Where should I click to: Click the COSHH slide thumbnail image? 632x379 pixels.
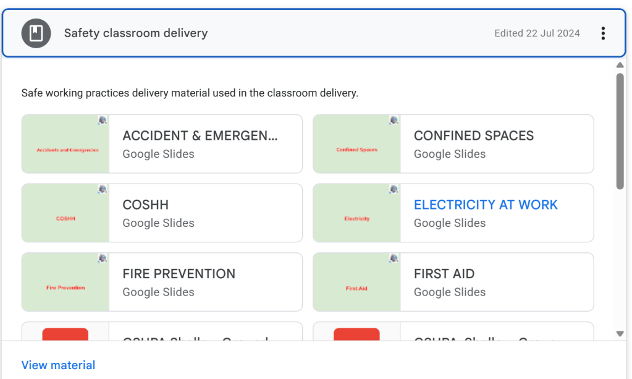pos(65,213)
